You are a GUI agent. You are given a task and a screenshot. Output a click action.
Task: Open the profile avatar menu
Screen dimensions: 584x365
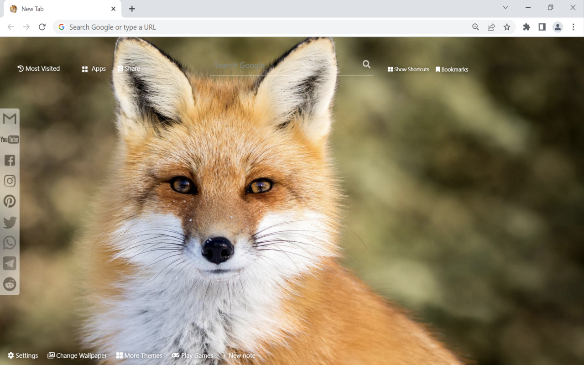tap(558, 27)
